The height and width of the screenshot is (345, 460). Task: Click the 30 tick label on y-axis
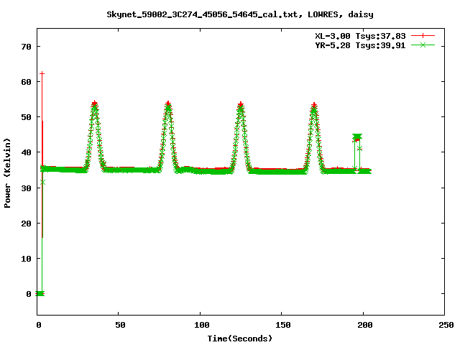(26, 188)
